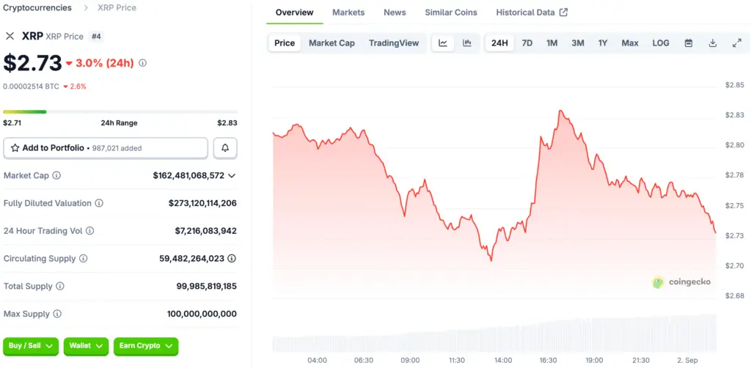Open the calendar date range picker

click(x=689, y=43)
